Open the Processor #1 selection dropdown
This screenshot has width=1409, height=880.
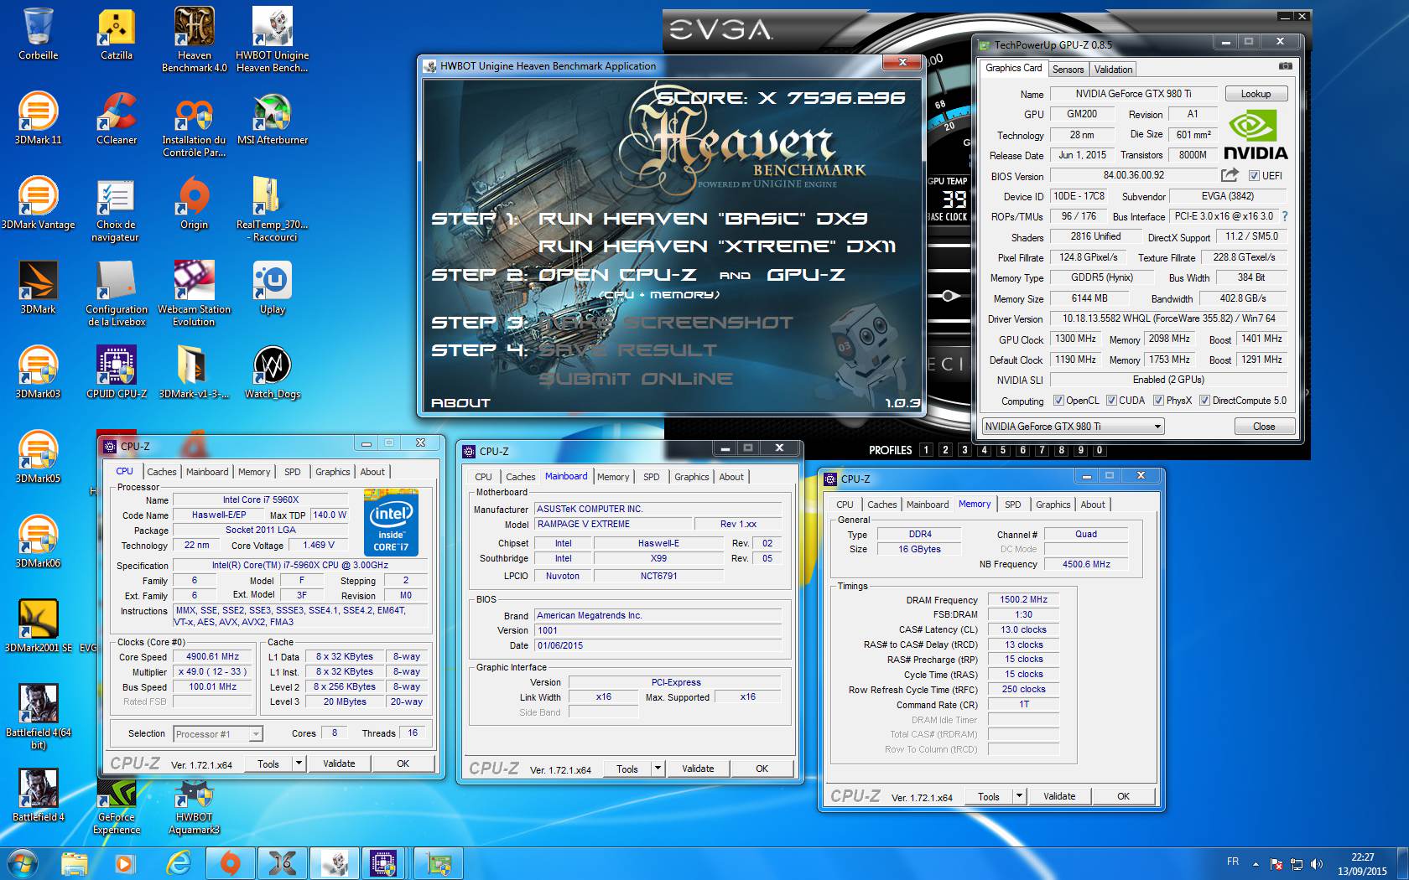pos(218,734)
